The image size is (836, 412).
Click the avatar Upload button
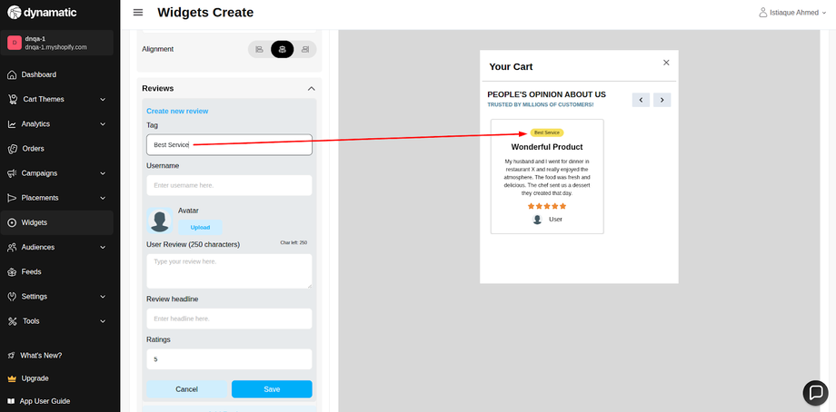pyautogui.click(x=199, y=227)
